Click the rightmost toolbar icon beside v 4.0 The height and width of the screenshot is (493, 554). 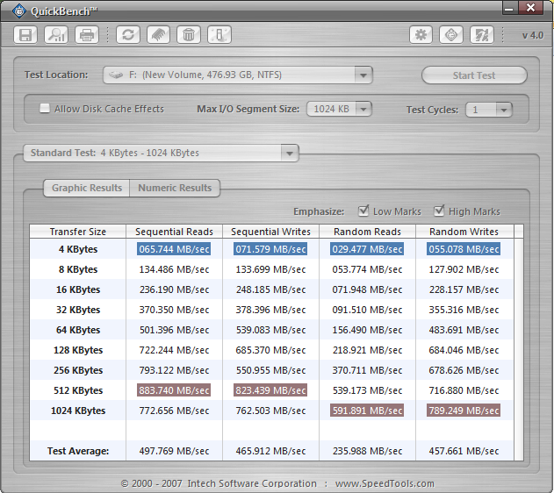pyautogui.click(x=481, y=35)
